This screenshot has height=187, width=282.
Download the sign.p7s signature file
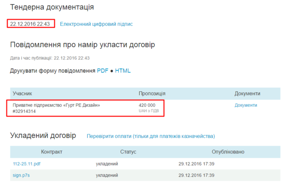pyautogui.click(x=21, y=175)
